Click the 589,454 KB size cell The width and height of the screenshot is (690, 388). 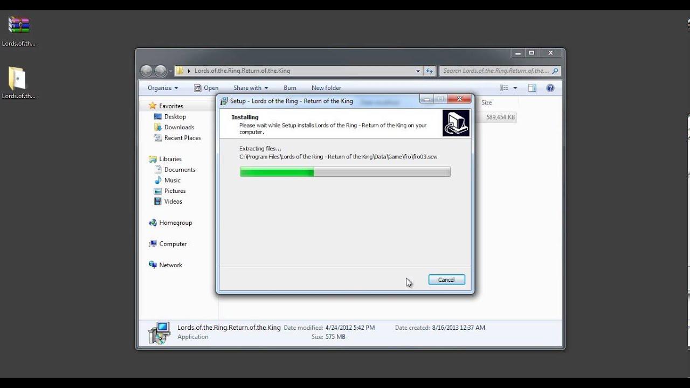coord(500,117)
